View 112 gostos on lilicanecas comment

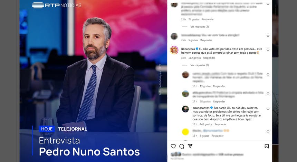(194, 58)
